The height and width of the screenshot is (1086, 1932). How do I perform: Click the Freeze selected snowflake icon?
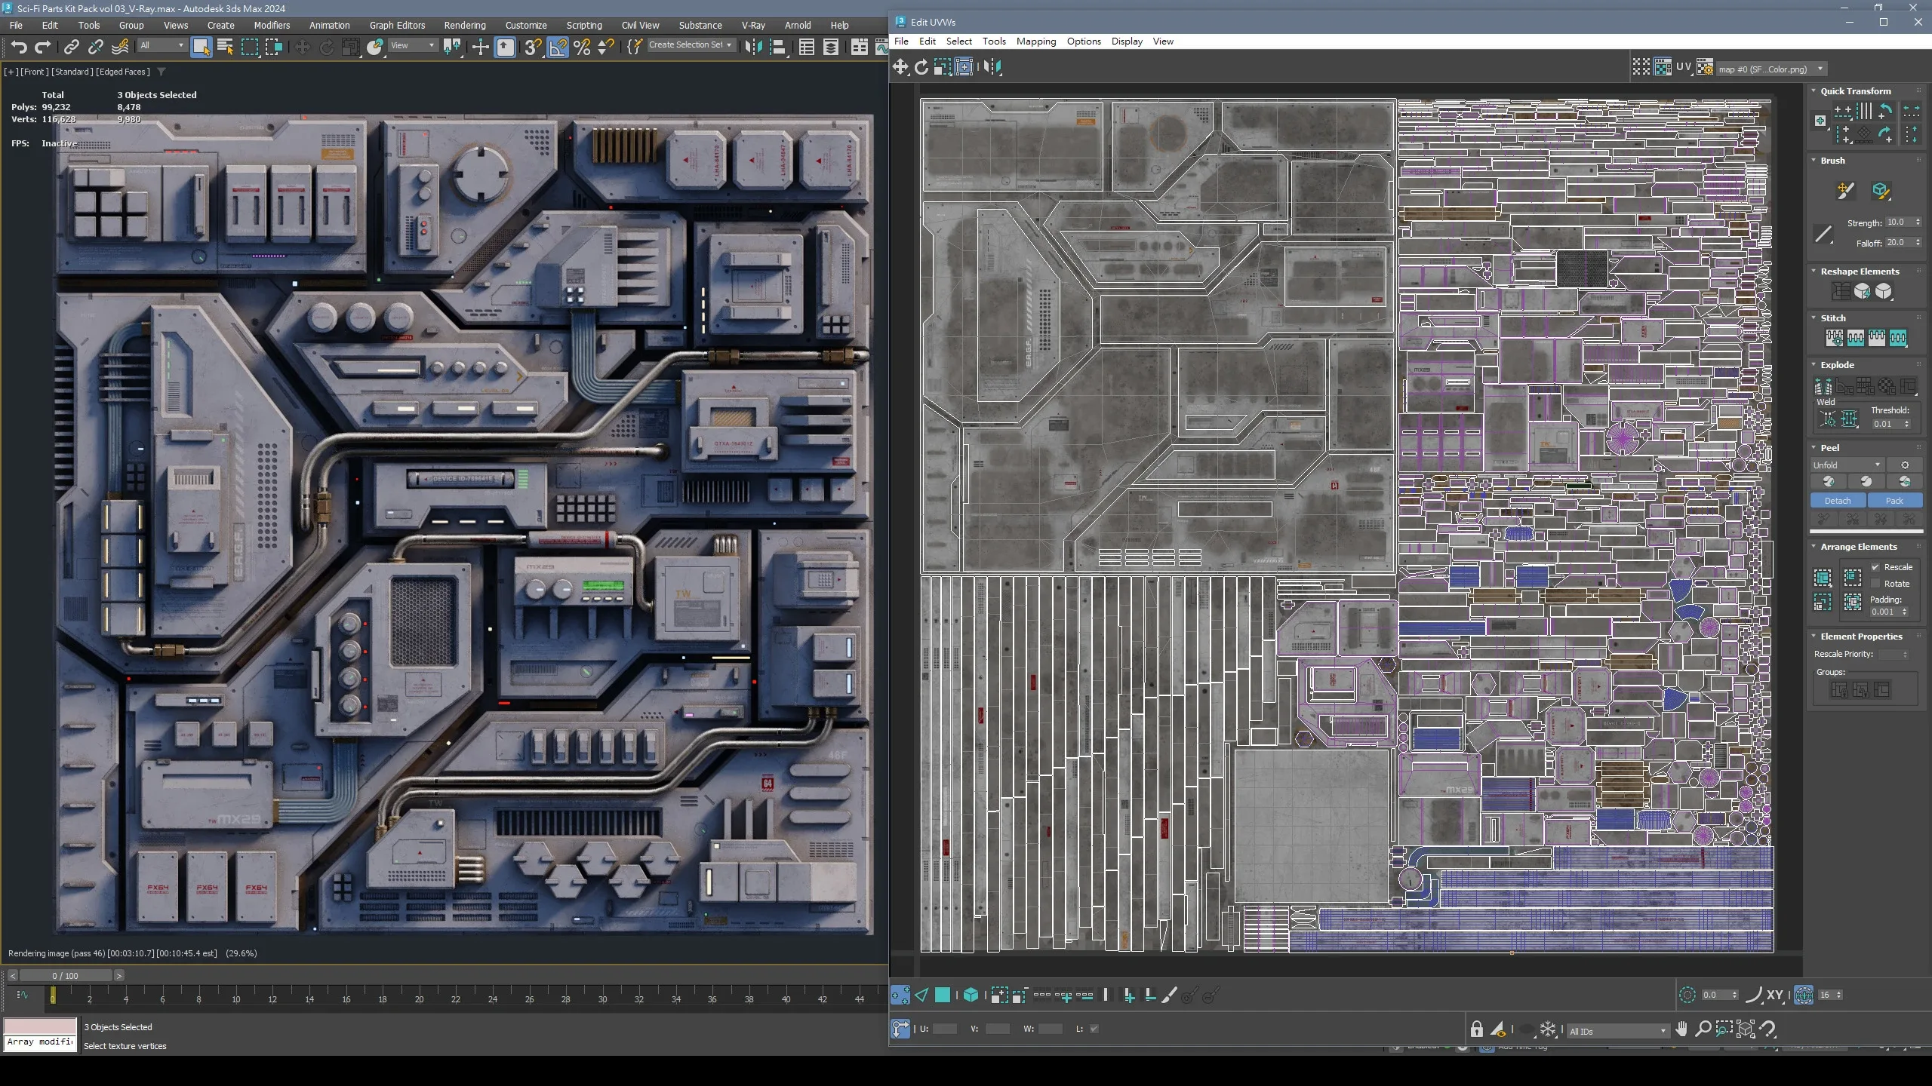[x=1548, y=1029]
